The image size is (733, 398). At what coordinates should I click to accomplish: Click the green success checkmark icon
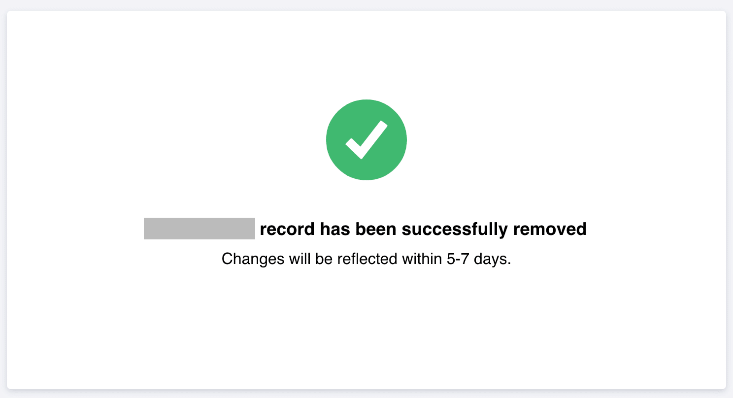[x=366, y=140]
